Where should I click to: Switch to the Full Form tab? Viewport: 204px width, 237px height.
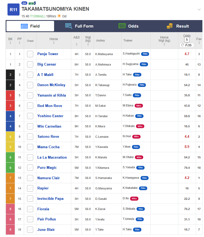[x=79, y=26]
